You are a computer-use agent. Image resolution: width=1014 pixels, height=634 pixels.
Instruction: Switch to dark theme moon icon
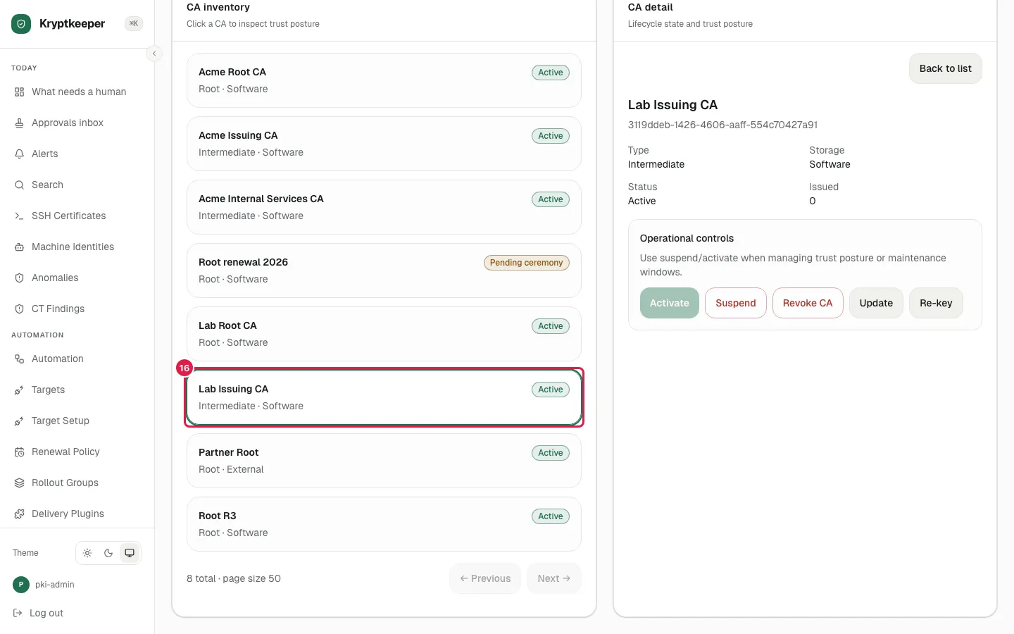[108, 553]
